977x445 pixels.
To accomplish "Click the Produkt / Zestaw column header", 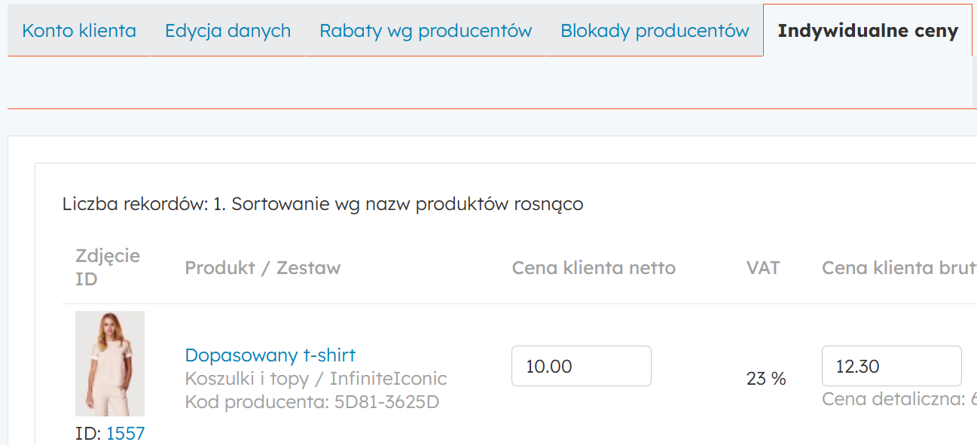I will [262, 267].
